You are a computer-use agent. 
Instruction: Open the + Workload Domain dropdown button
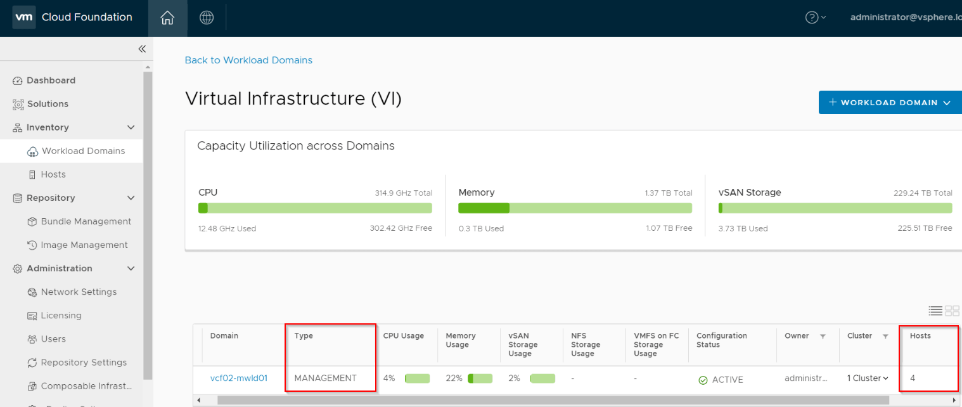(x=890, y=103)
